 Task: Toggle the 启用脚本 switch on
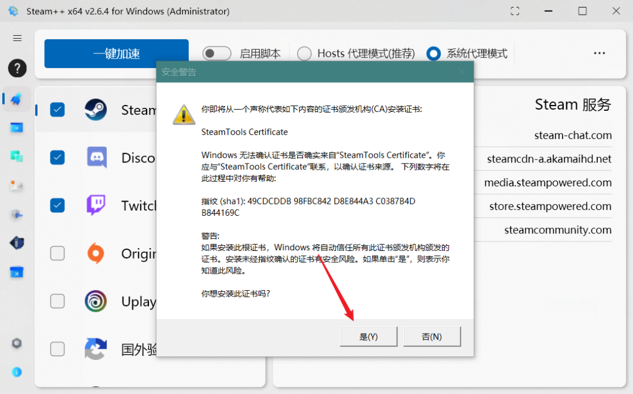[217, 53]
